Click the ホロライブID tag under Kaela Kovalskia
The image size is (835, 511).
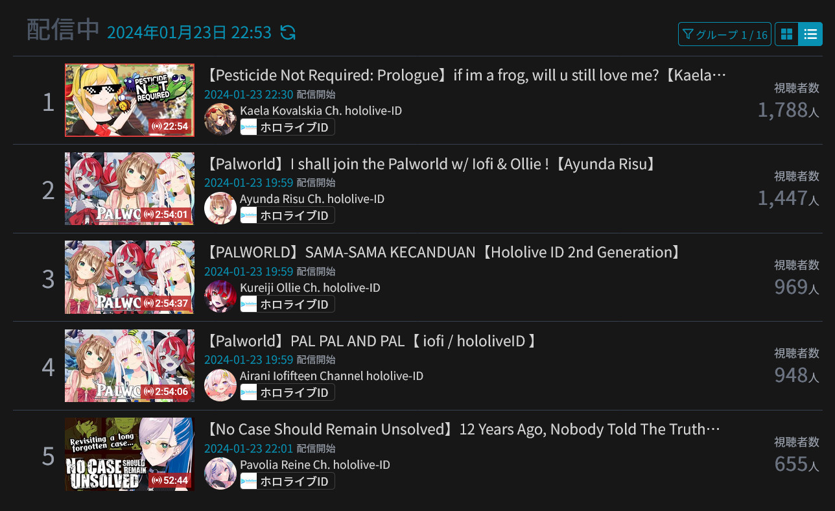click(x=287, y=127)
